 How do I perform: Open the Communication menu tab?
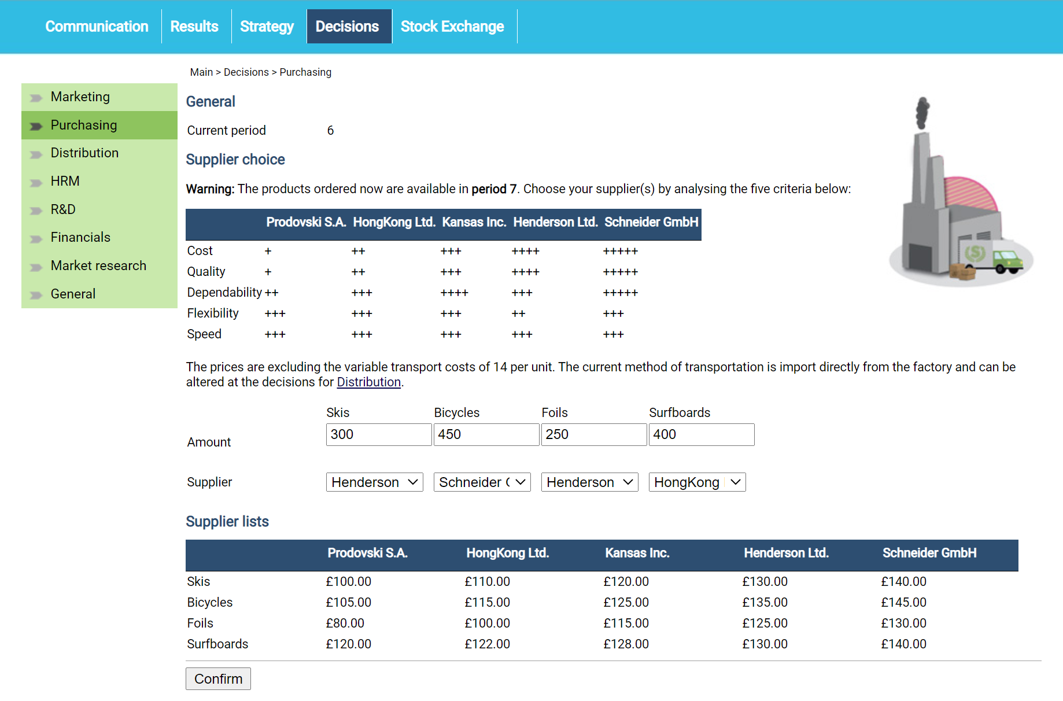[96, 26]
